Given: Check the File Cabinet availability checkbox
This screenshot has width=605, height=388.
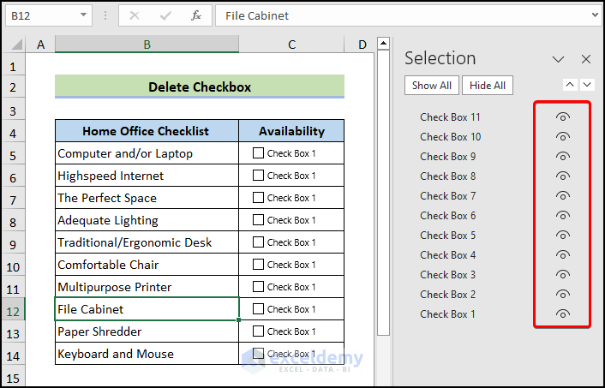Looking at the screenshot, I should click(259, 309).
